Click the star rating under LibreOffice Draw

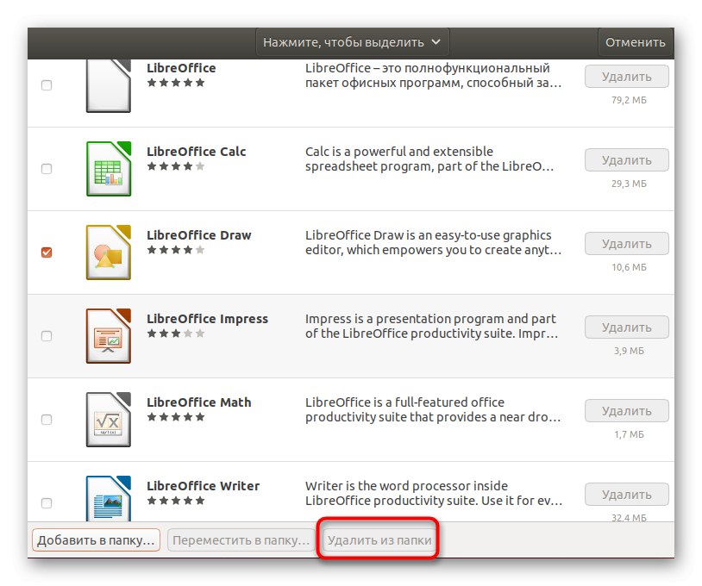click(176, 250)
